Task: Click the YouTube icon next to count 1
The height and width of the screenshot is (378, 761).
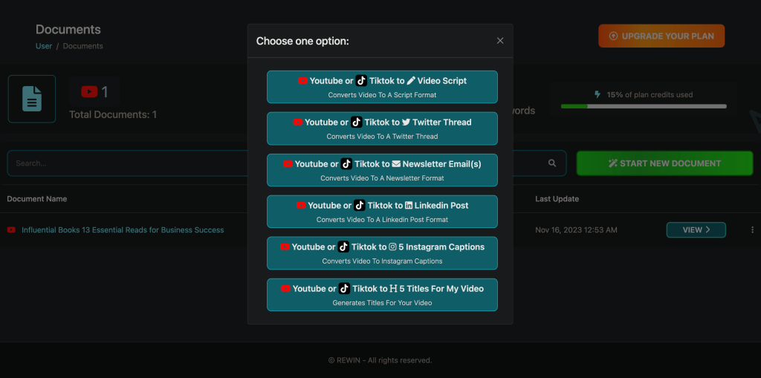Action: click(x=89, y=92)
